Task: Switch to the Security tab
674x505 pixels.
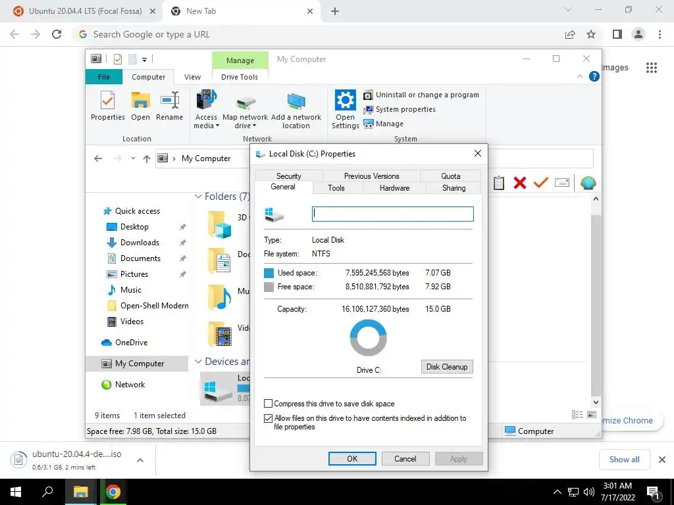Action: click(x=289, y=176)
